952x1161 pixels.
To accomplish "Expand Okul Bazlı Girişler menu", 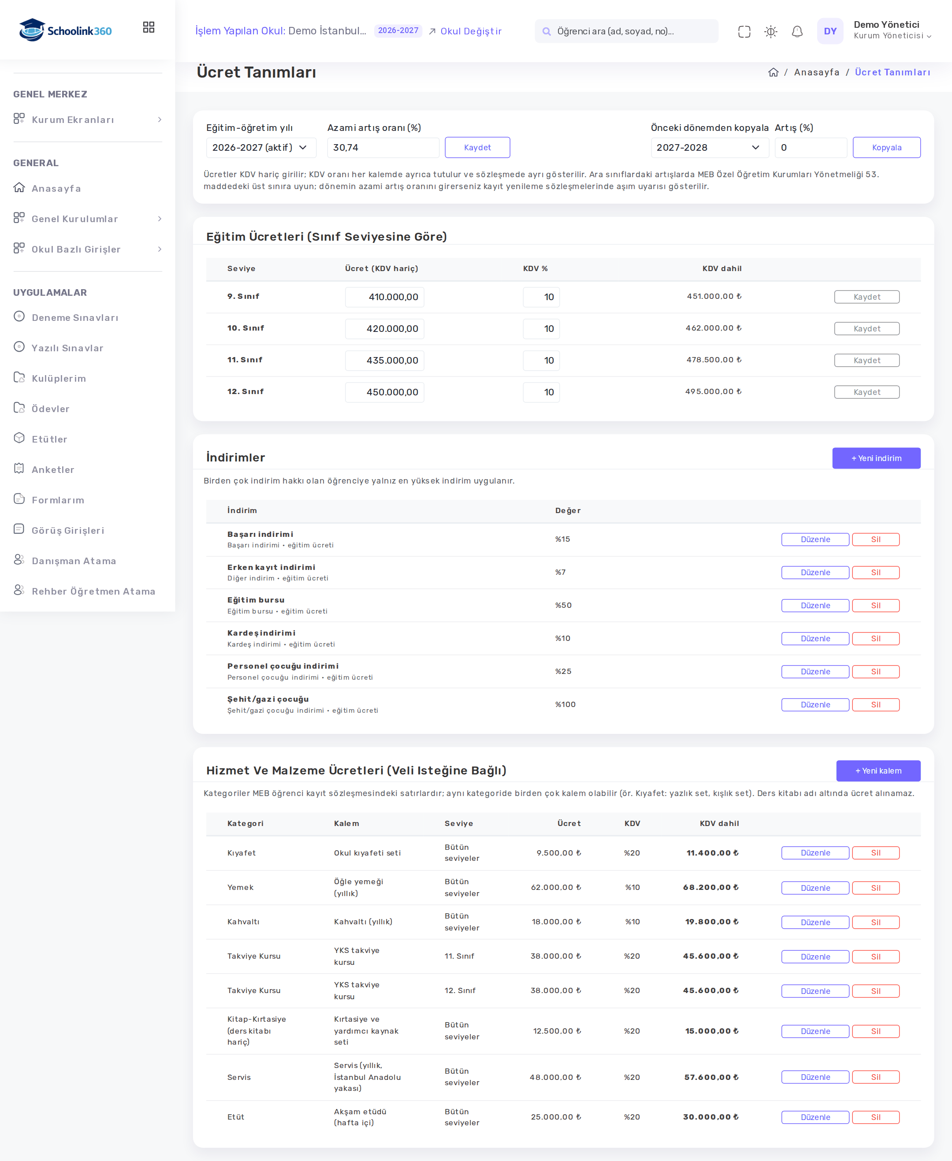I will pos(88,249).
